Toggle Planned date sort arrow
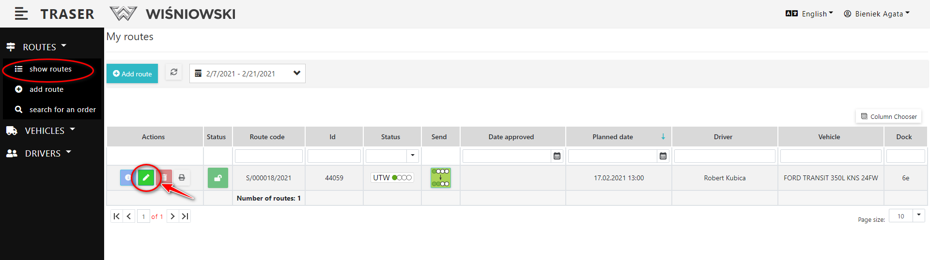930x260 pixels. pos(663,137)
